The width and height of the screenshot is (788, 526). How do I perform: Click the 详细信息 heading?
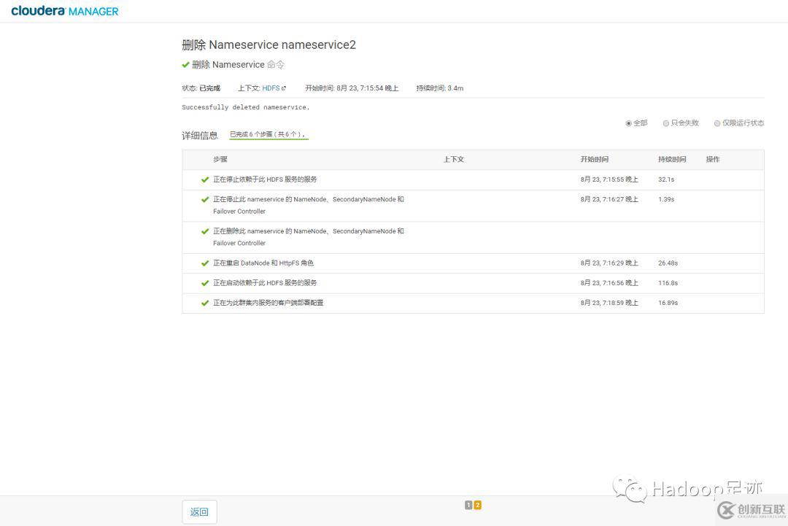click(199, 136)
